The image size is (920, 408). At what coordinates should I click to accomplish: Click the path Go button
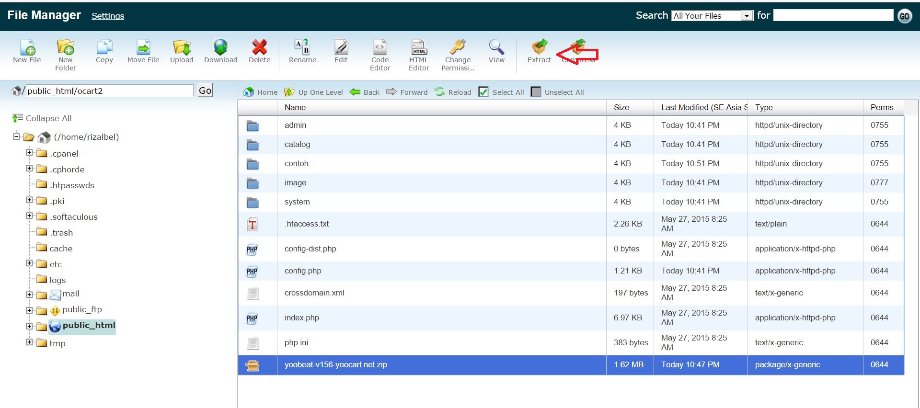coord(205,91)
